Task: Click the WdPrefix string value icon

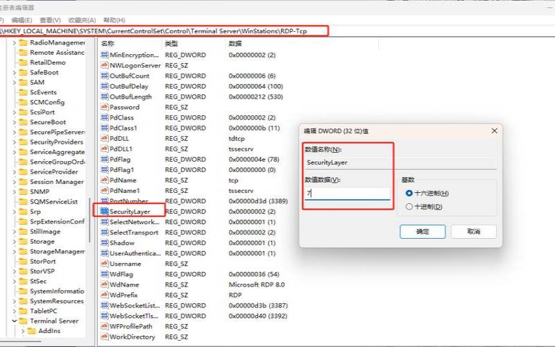Action: pos(105,294)
